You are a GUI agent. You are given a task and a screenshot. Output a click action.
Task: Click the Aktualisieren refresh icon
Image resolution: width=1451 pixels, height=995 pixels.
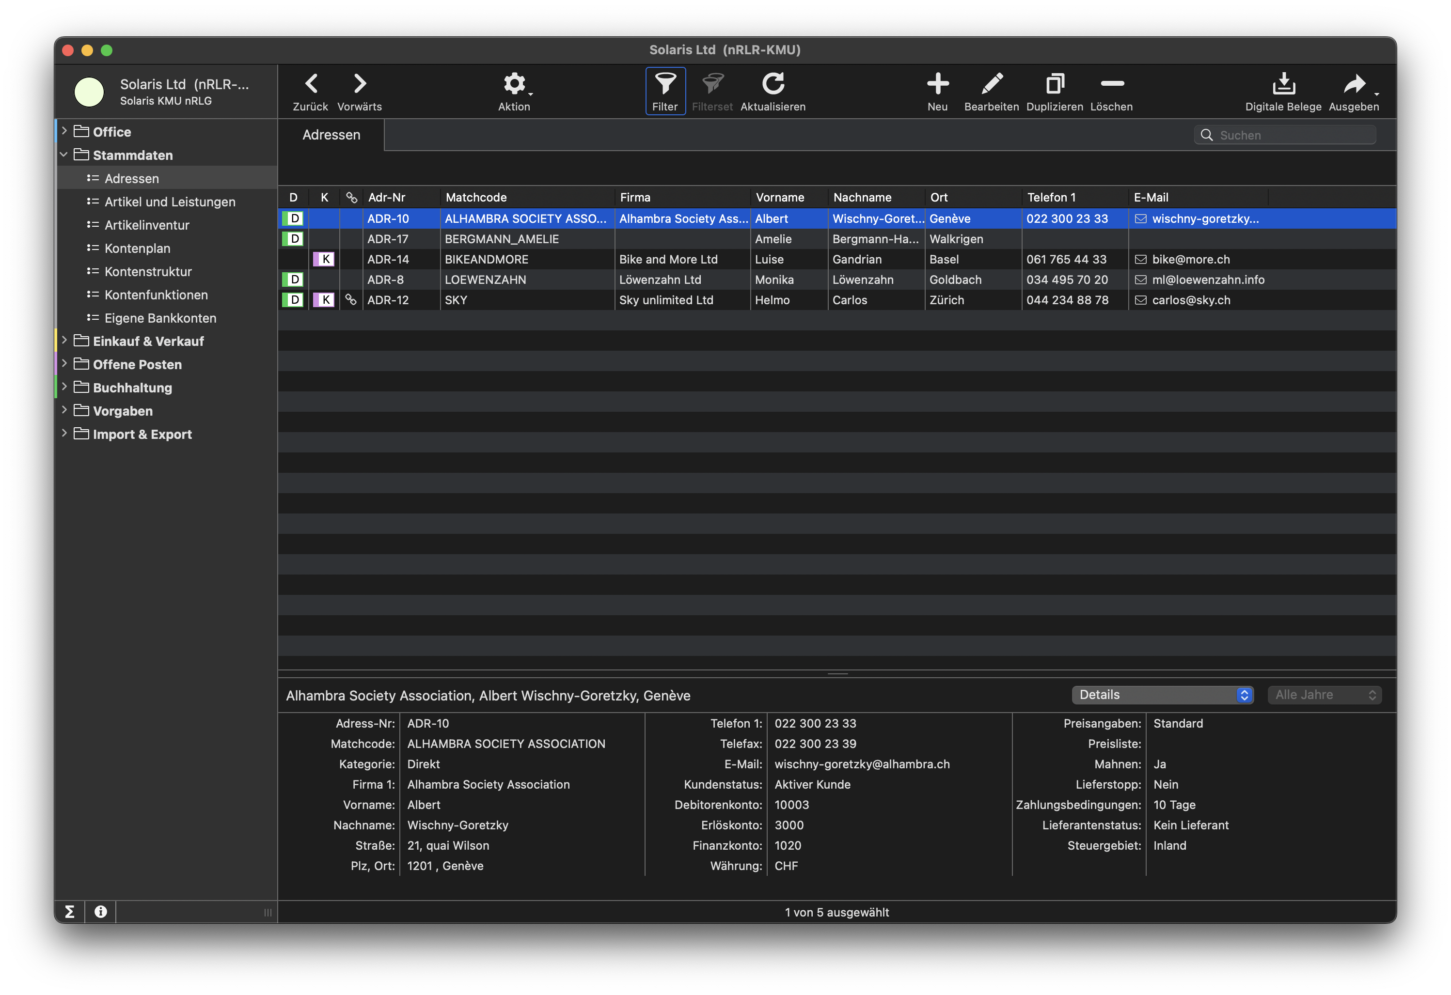pyautogui.click(x=773, y=84)
